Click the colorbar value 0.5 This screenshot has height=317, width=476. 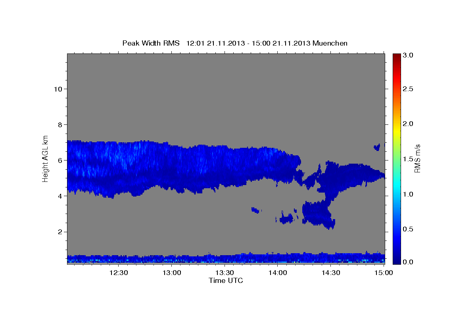pos(408,229)
